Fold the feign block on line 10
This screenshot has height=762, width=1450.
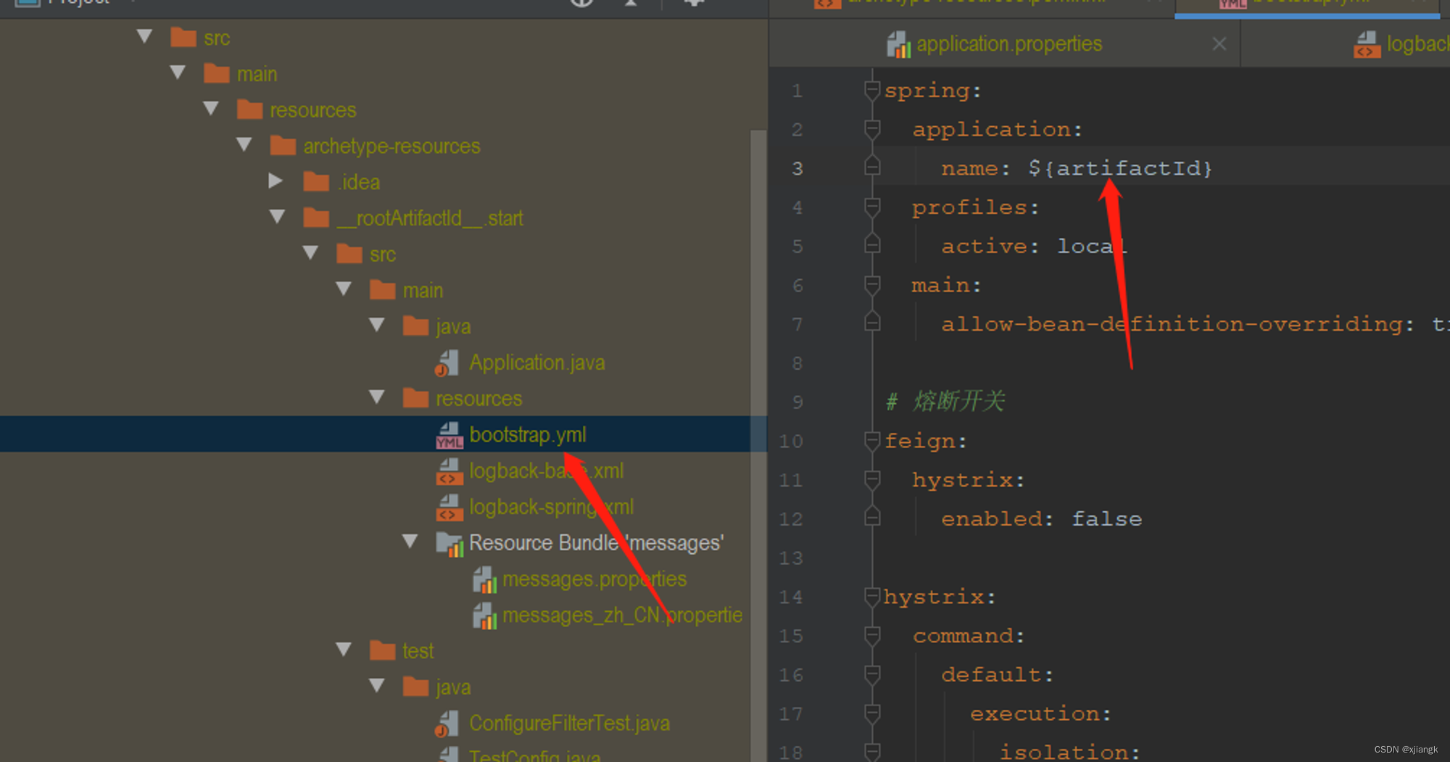[x=872, y=442]
